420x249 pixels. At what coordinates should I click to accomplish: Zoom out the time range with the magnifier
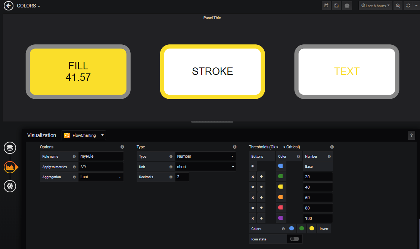tap(398, 6)
